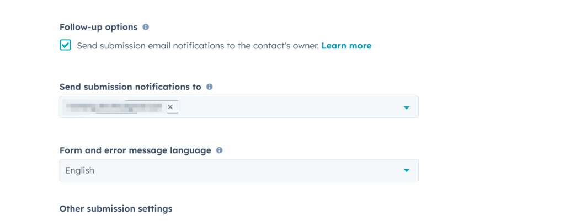Remove the email recipient with its X icon
565x221 pixels.
170,107
